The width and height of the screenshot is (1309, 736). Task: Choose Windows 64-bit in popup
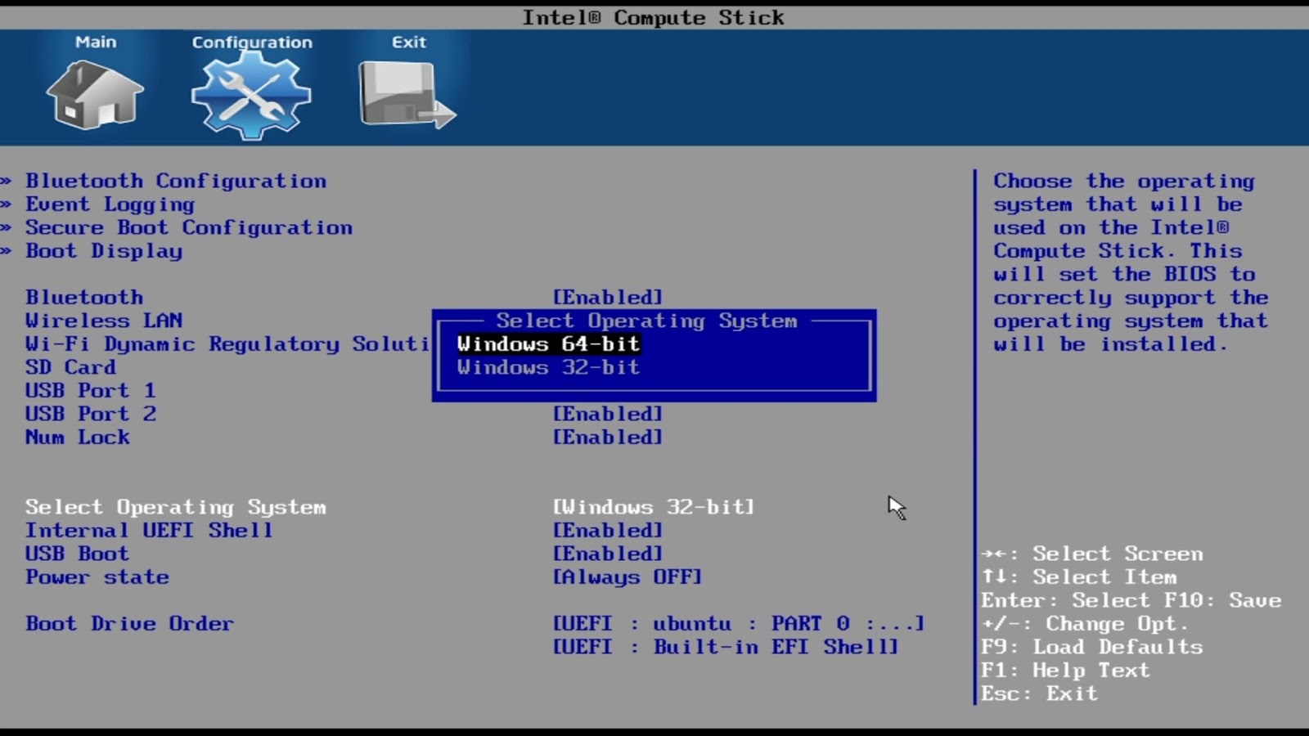pos(548,344)
